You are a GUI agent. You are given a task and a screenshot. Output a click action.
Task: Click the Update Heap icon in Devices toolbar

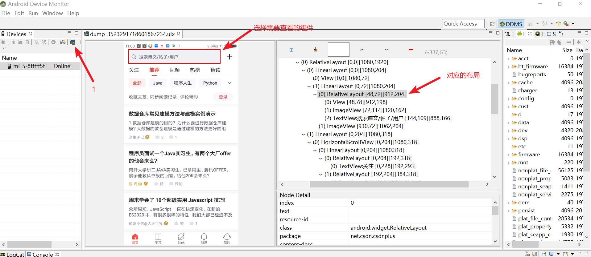pos(13,42)
